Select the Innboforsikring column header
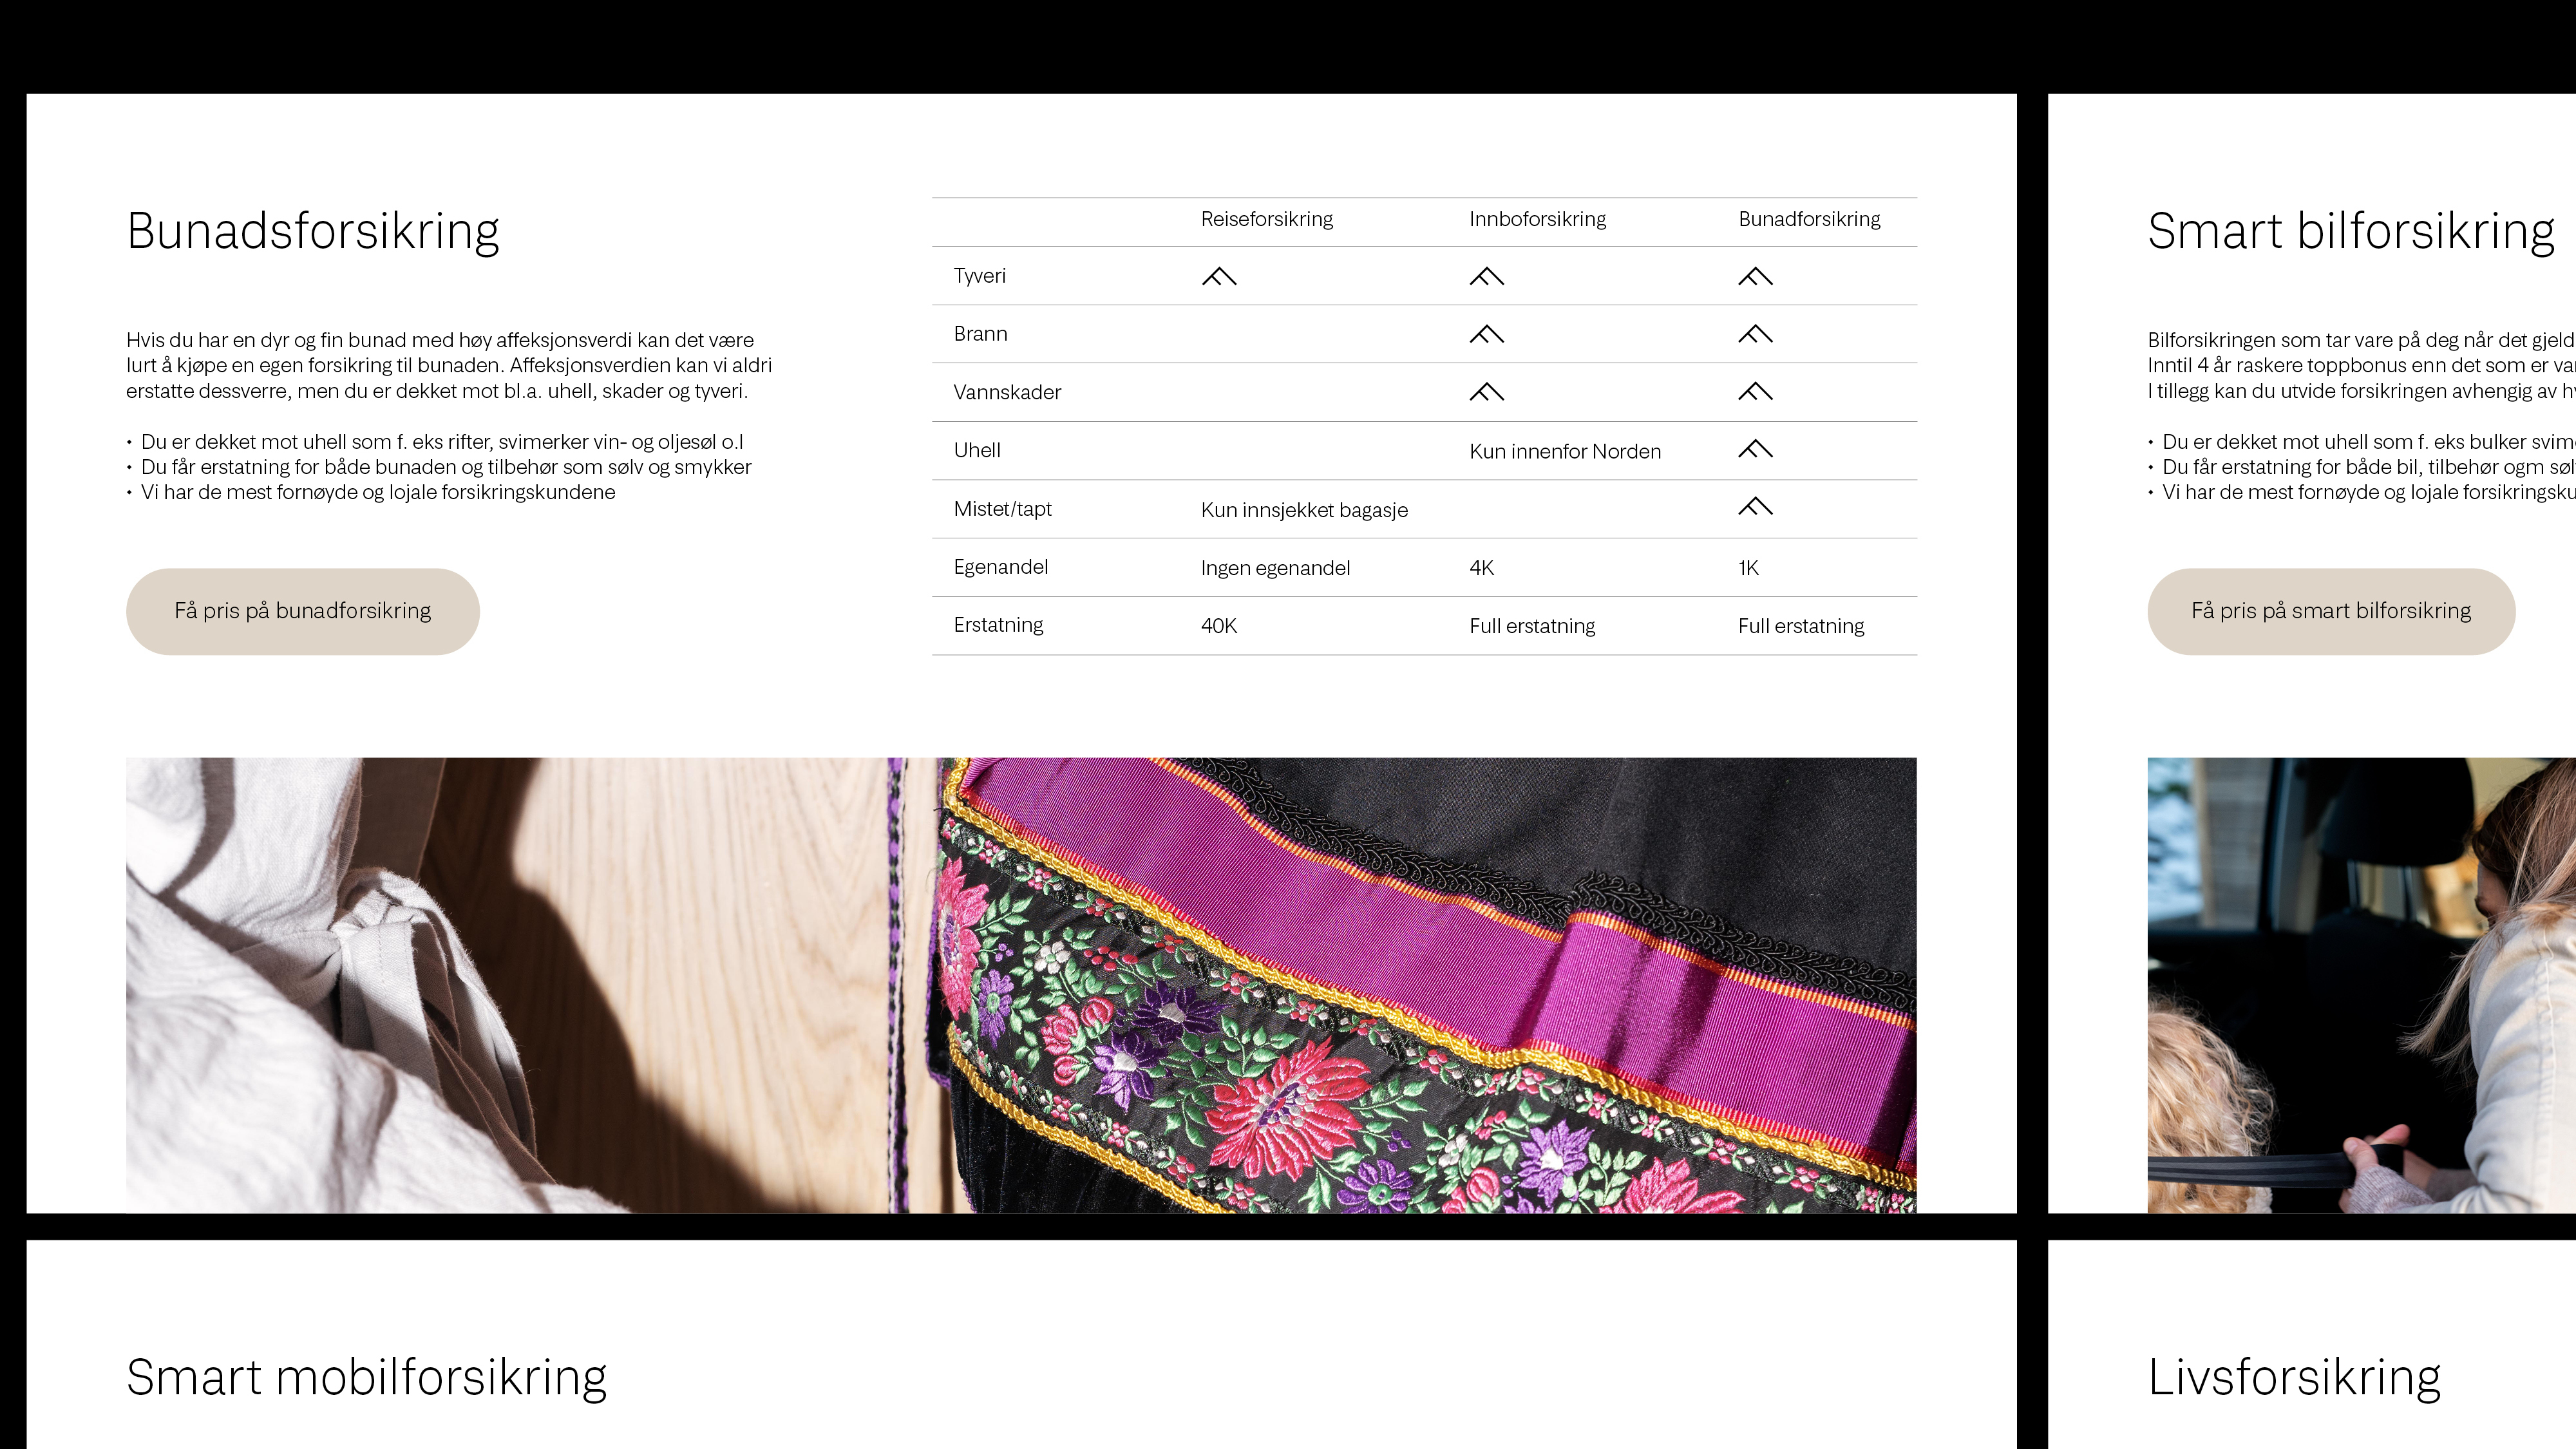2576x1449 pixels. tap(1538, 219)
